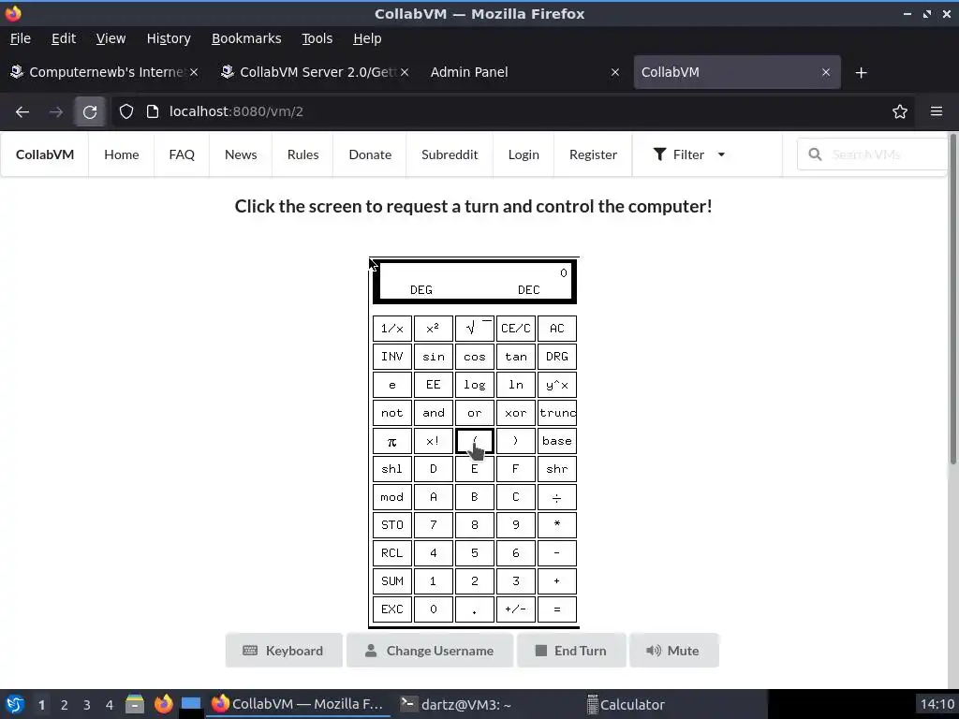Open the taskbar start menu icon
This screenshot has width=959, height=719.
coord(15,704)
